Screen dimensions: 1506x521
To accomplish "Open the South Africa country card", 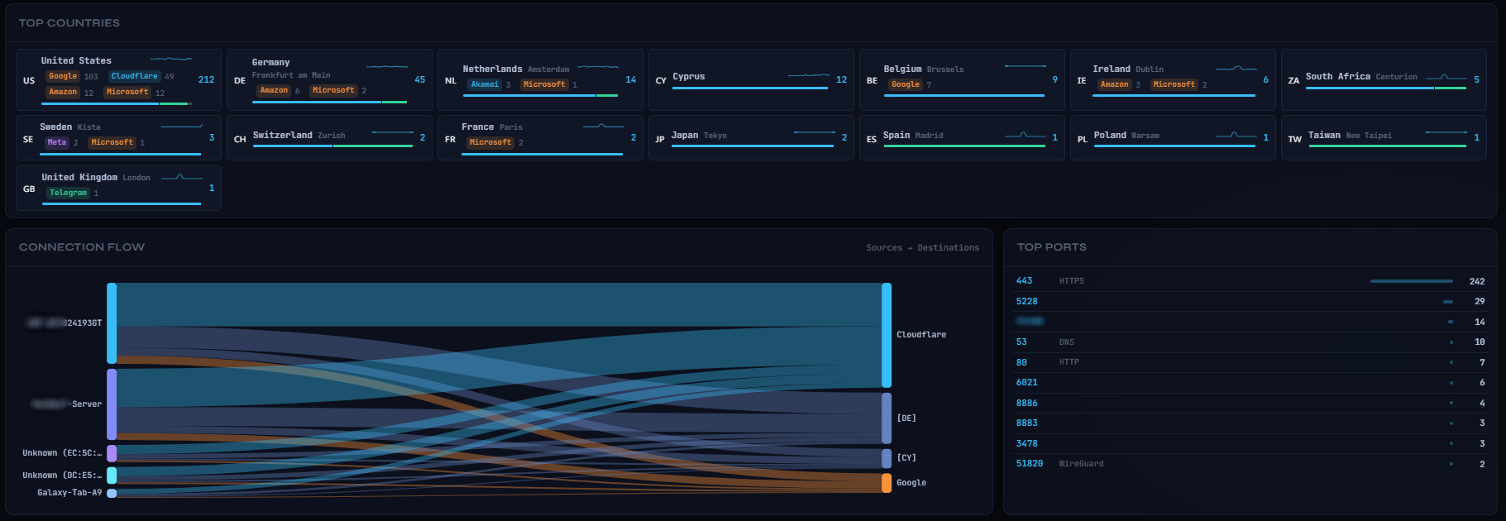I will (1384, 80).
